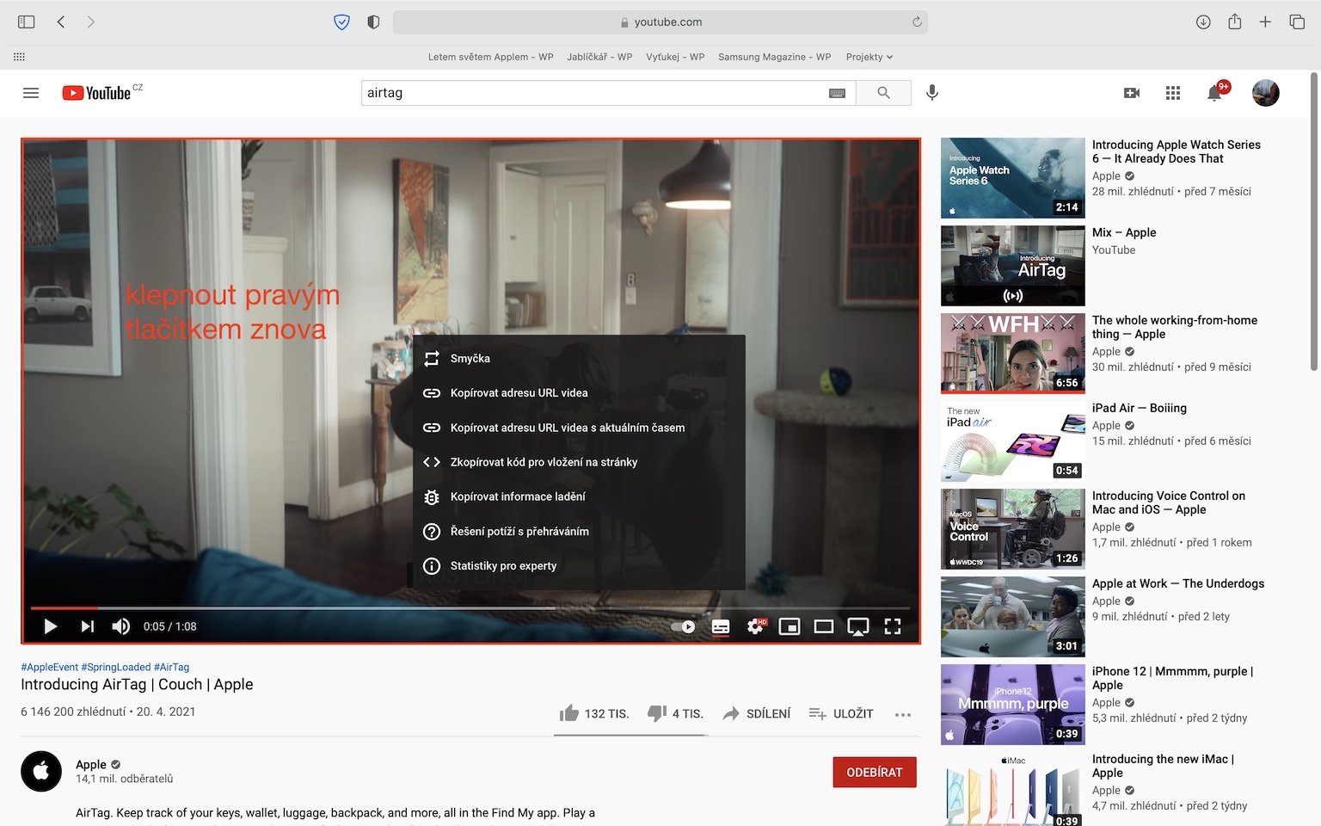Show Safari downloads
This screenshot has width=1321, height=826.
1203,22
